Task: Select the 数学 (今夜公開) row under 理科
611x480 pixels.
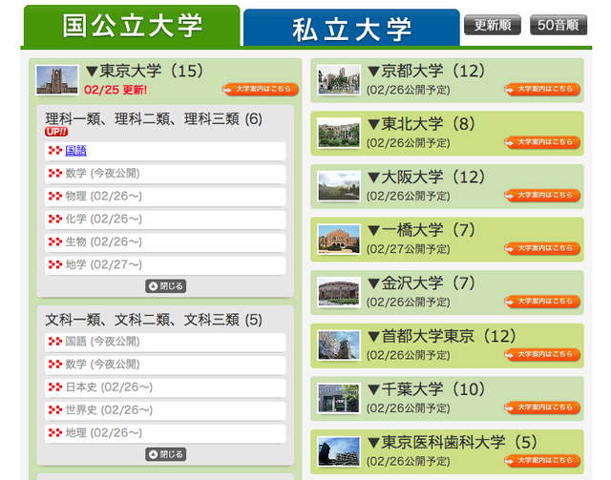Action: tap(165, 174)
